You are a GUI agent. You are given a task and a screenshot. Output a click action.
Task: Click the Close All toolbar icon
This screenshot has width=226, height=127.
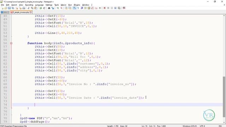point(20,8)
